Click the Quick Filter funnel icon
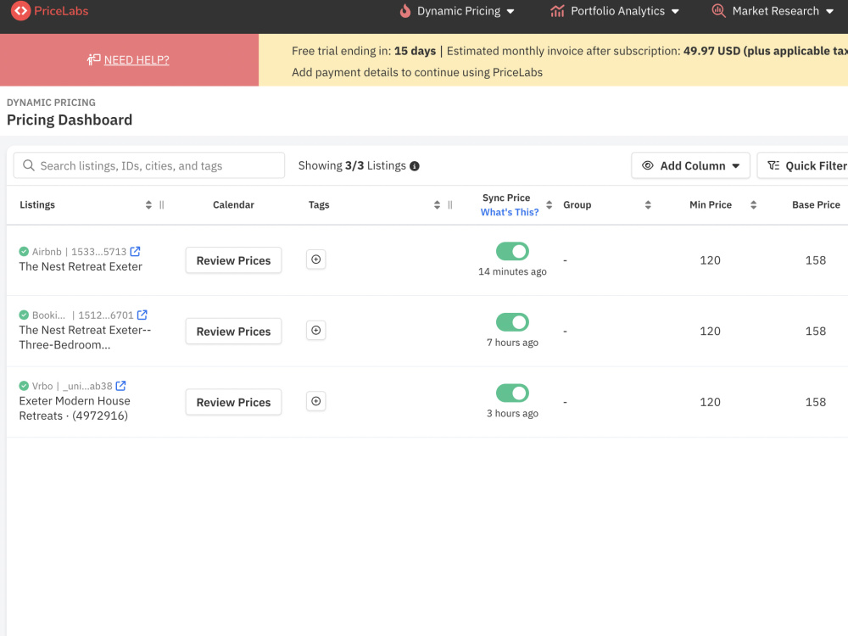This screenshot has width=848, height=636. click(x=773, y=165)
